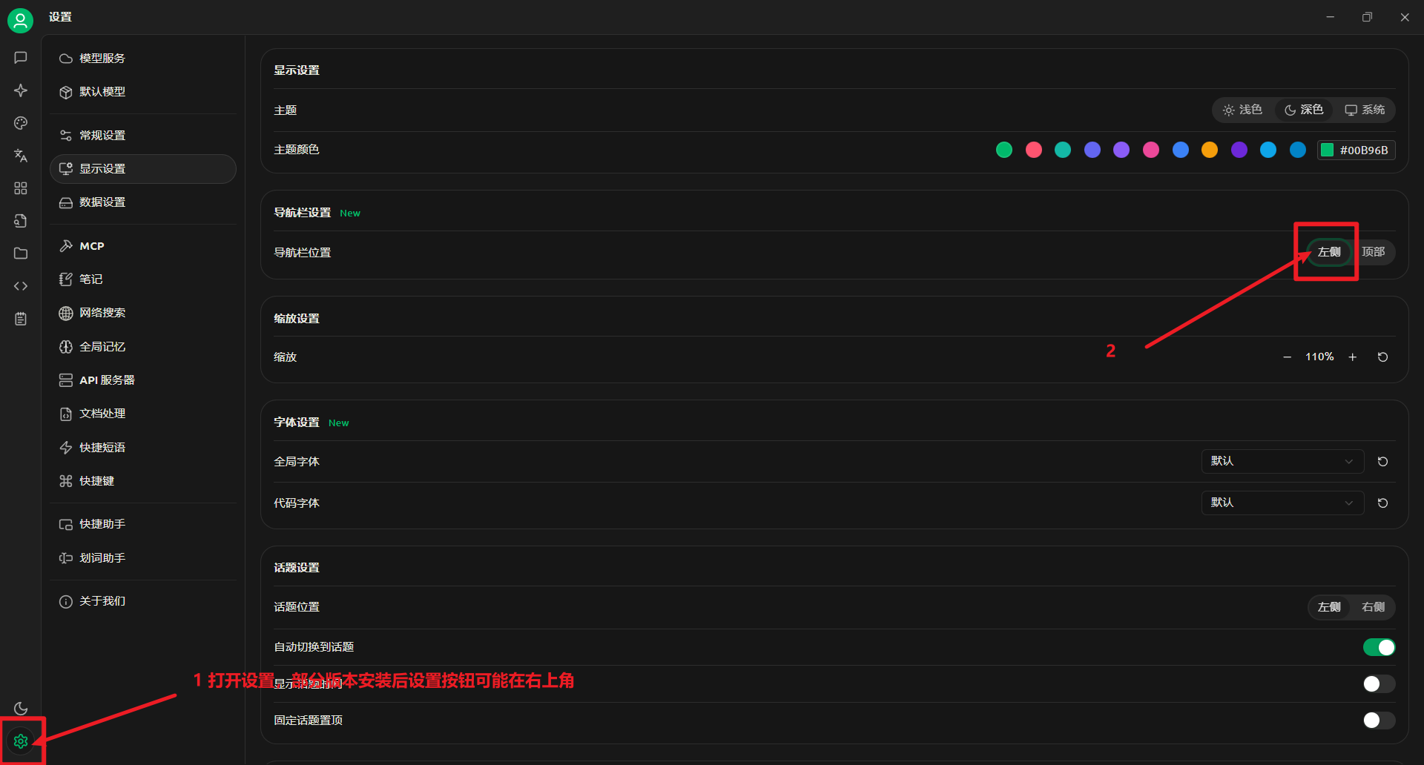1424x765 pixels.
Task: Open the mini apps grid icon
Action: coord(21,188)
